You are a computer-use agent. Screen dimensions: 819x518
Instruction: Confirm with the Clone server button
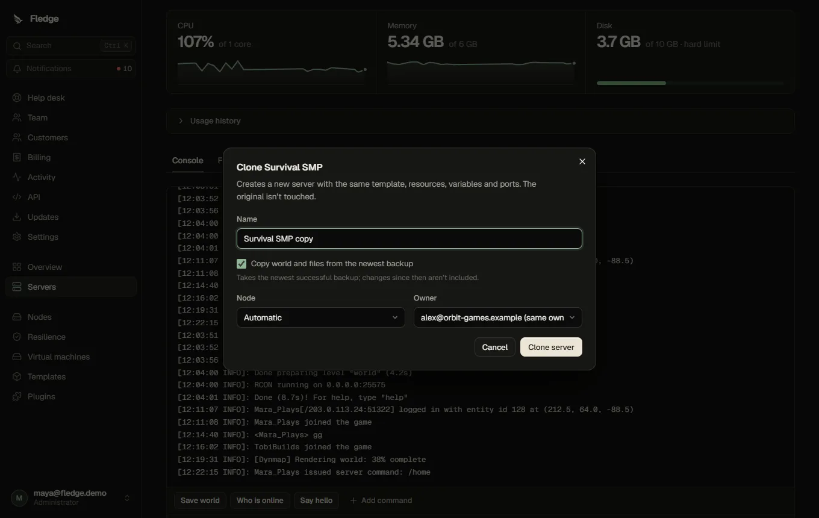tap(551, 347)
